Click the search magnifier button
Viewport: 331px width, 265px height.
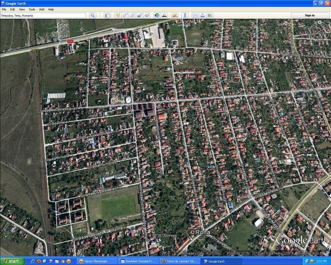[93, 15]
